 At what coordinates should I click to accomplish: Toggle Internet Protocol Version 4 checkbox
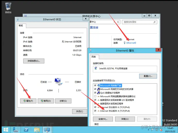point(95,111)
